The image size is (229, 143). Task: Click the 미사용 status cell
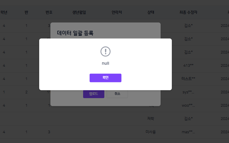pyautogui.click(x=151, y=132)
